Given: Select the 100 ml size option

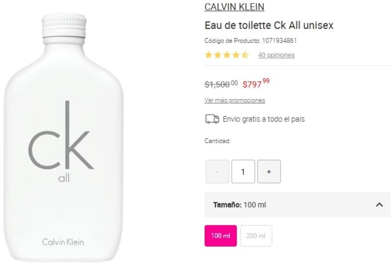Looking at the screenshot, I should point(220,235).
